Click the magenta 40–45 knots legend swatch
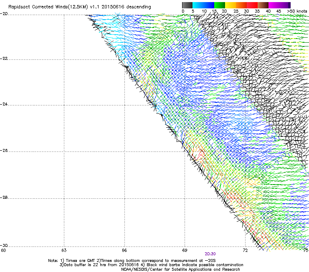Viewport: 309px width, 272px height. point(274,5)
